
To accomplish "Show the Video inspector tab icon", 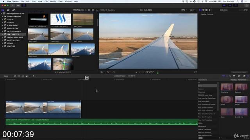I will (x=200, y=10).
